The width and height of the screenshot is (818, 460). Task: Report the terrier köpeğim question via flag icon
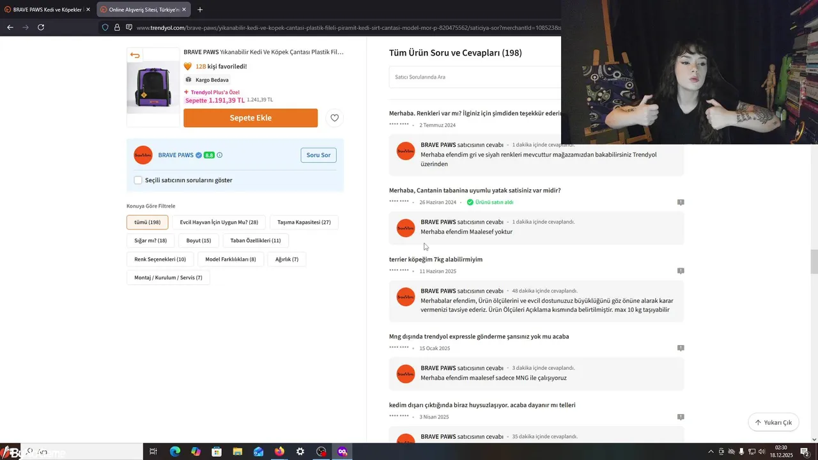[x=681, y=271]
